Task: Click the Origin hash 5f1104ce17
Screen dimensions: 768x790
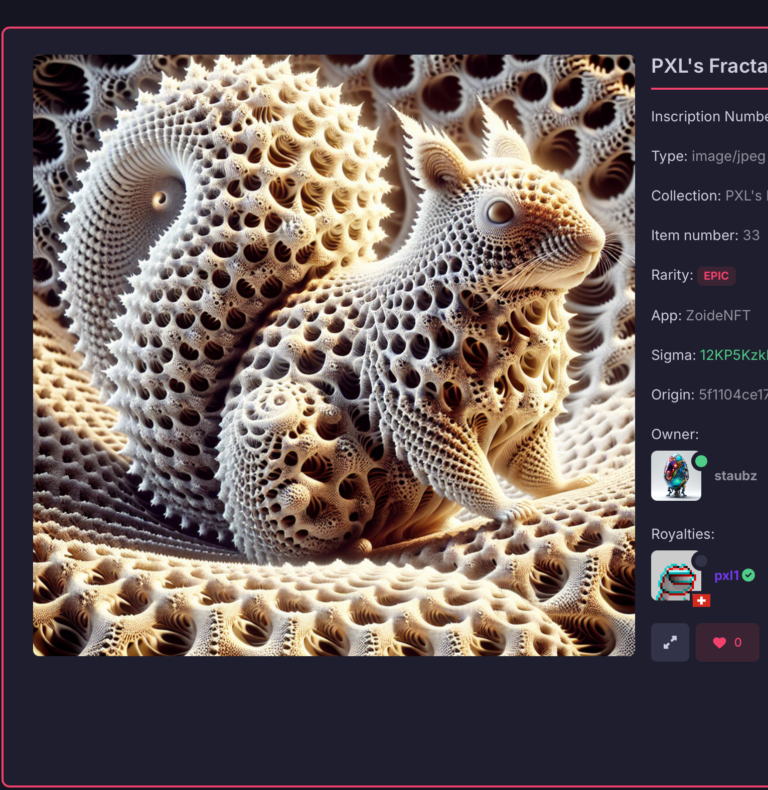Action: pos(733,394)
